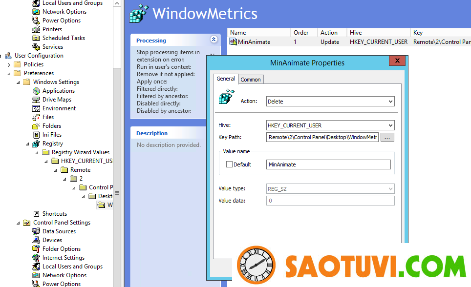Select the Ini Files icon

[36, 135]
